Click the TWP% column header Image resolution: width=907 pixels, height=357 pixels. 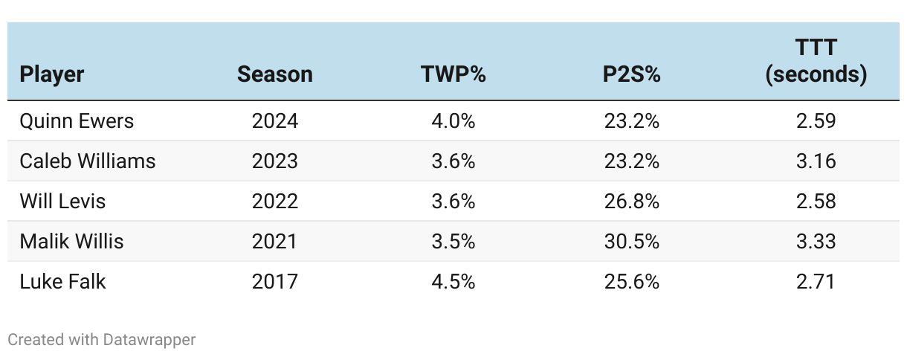(453, 74)
